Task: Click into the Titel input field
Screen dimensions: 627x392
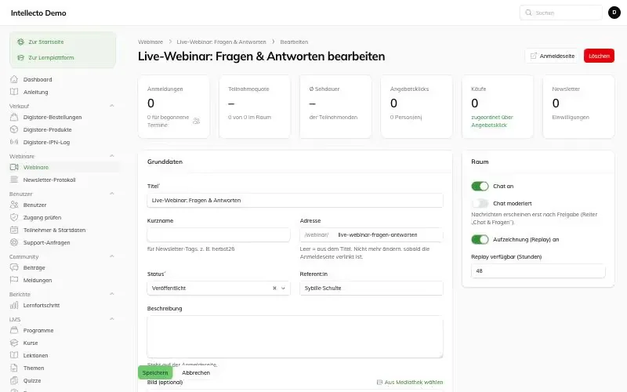Action: [295, 201]
